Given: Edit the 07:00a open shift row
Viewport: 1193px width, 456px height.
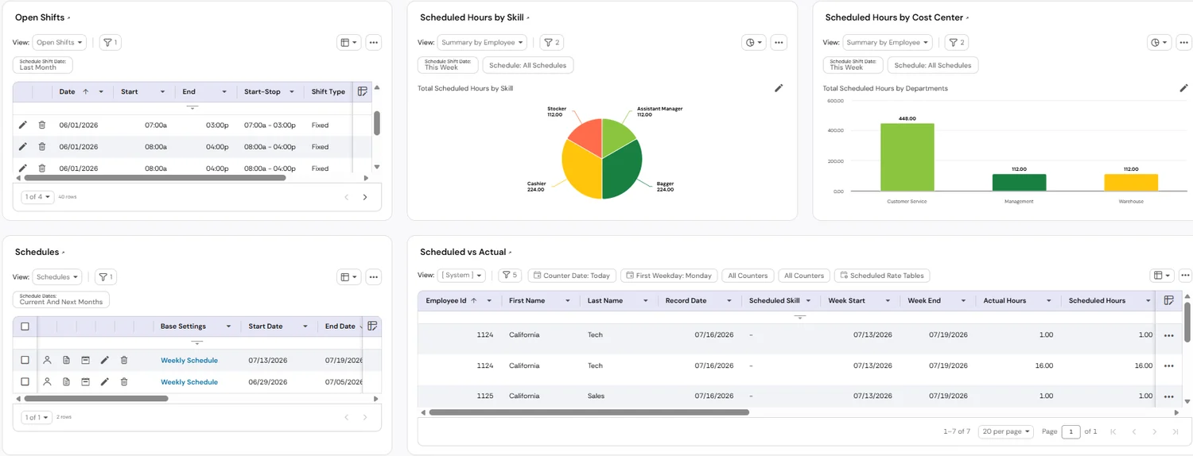Looking at the screenshot, I should (x=23, y=125).
